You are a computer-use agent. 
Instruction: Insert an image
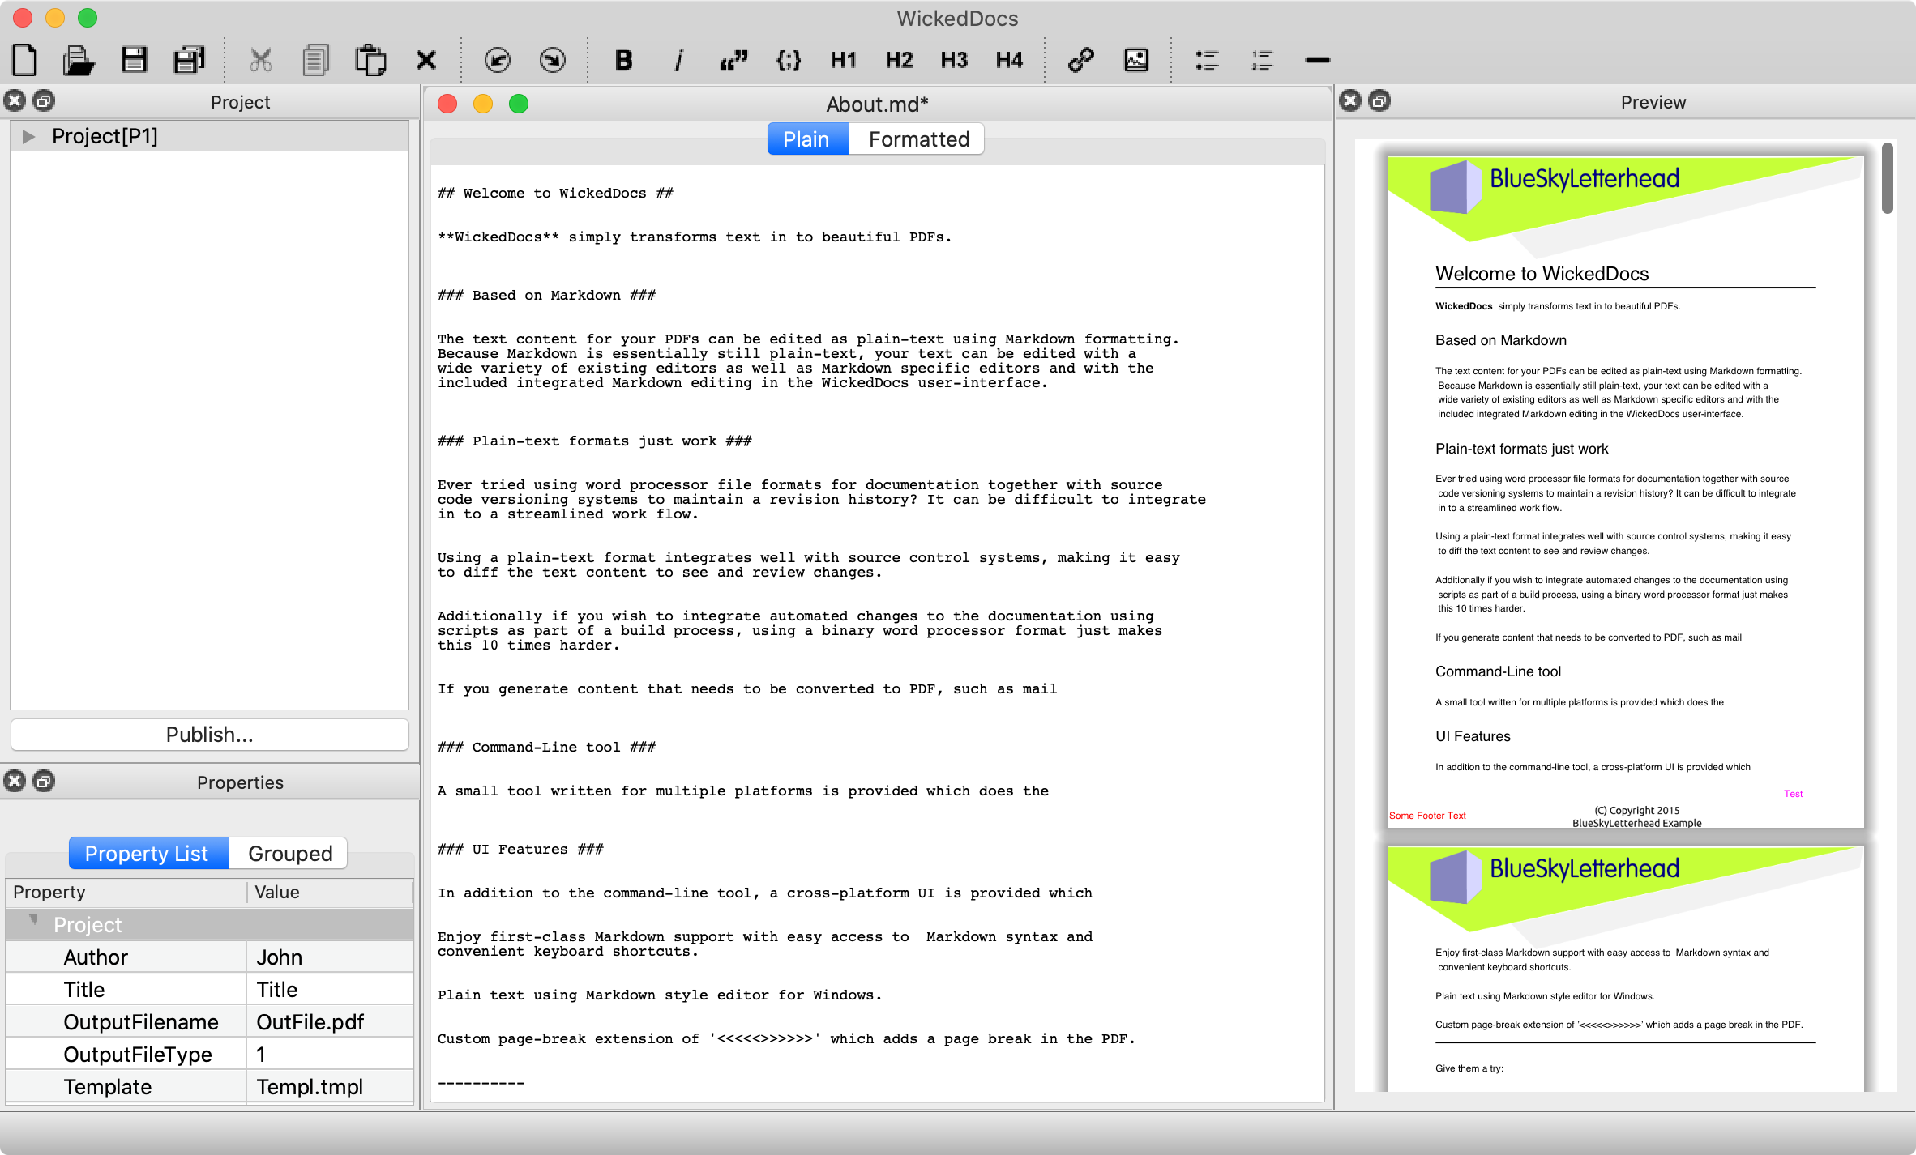click(1135, 60)
